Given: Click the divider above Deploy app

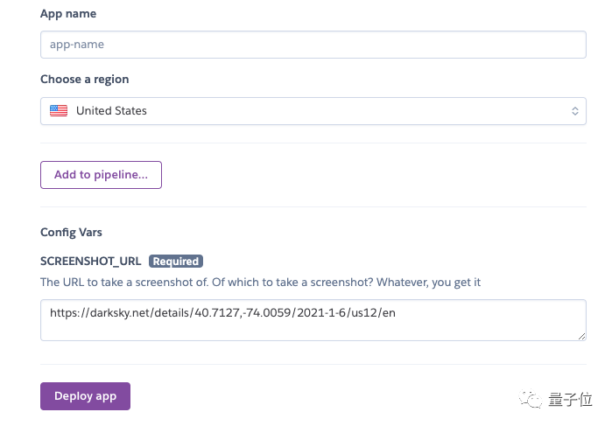Looking at the screenshot, I should tap(313, 364).
